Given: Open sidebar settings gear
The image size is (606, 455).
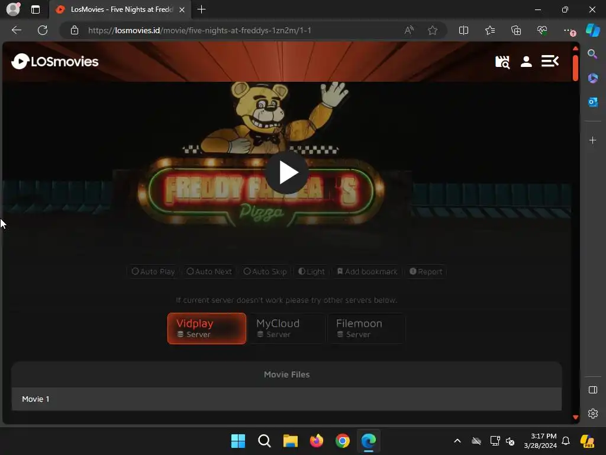Looking at the screenshot, I should pos(592,414).
